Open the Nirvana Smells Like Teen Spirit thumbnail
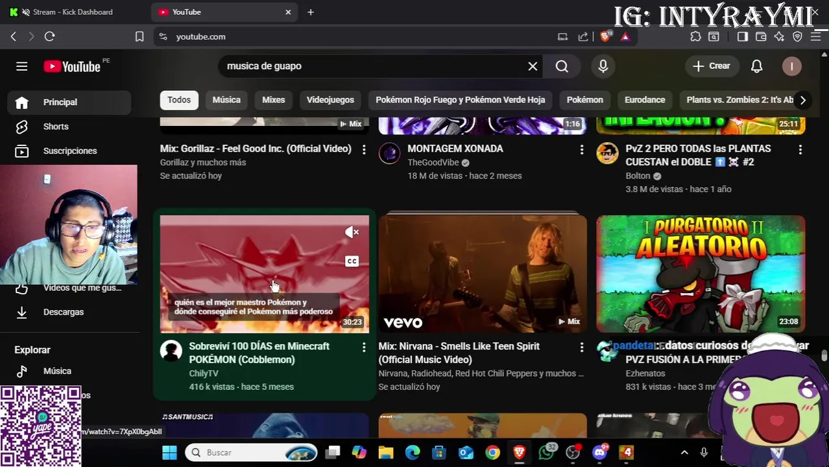 pyautogui.click(x=483, y=274)
